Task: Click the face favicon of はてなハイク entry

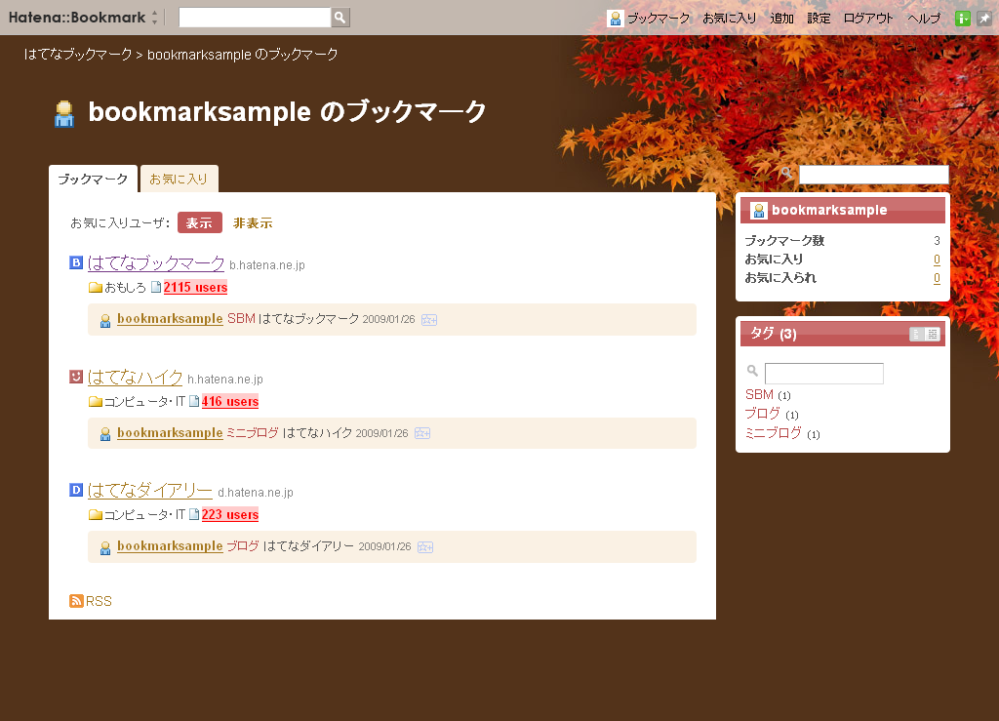Action: coord(76,377)
